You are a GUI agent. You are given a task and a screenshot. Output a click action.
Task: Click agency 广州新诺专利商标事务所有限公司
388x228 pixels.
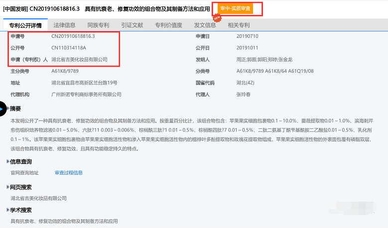coord(86,94)
